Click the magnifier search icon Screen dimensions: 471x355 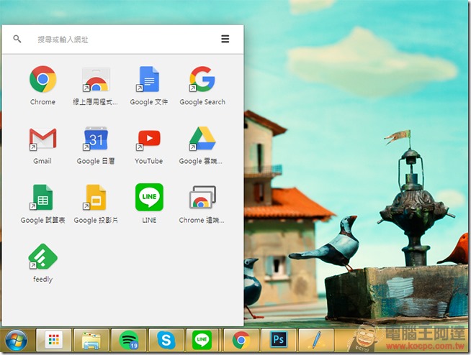click(x=17, y=39)
